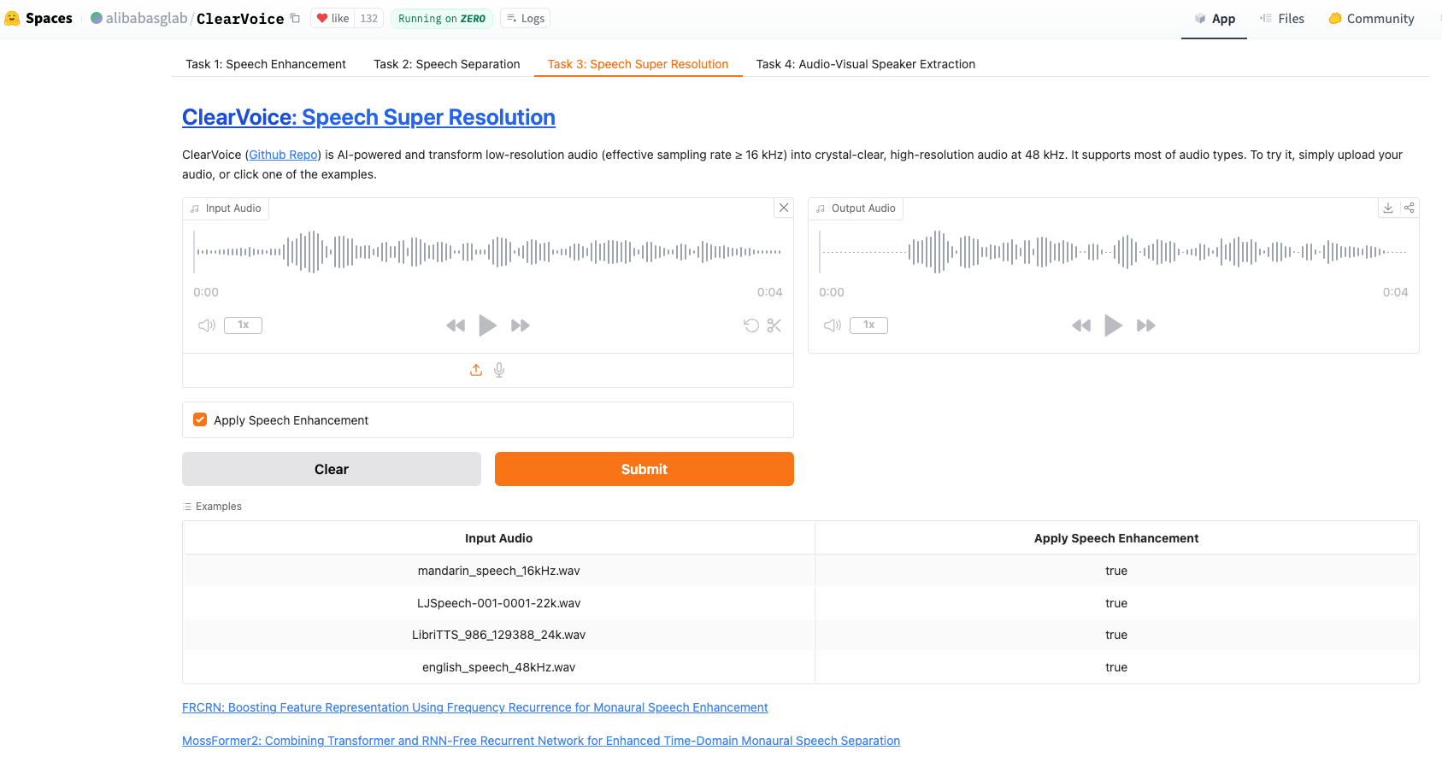Seek within the input audio waveform

(487, 252)
